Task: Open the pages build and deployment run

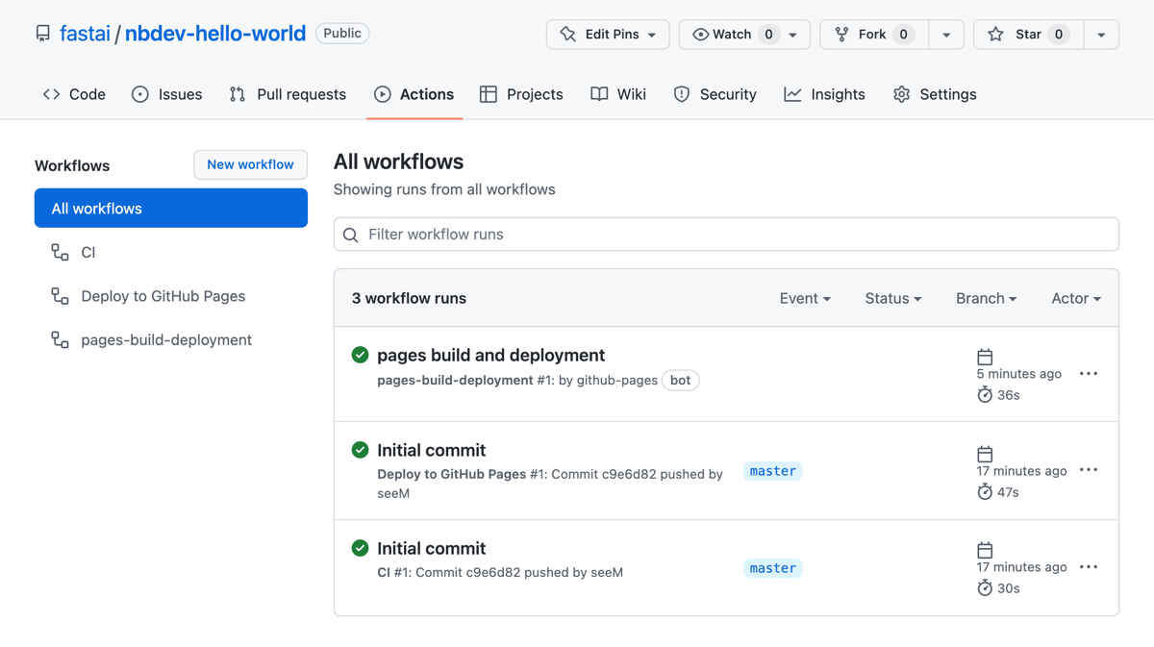Action: click(490, 355)
